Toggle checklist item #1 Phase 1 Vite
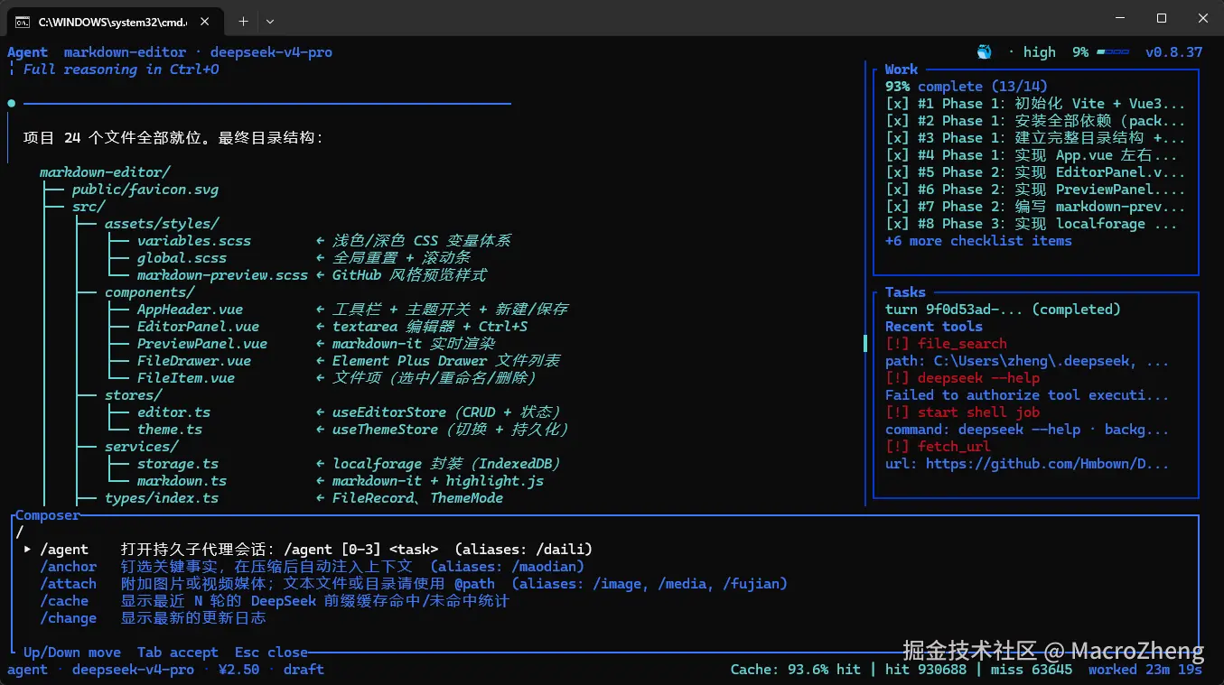 [x=897, y=104]
